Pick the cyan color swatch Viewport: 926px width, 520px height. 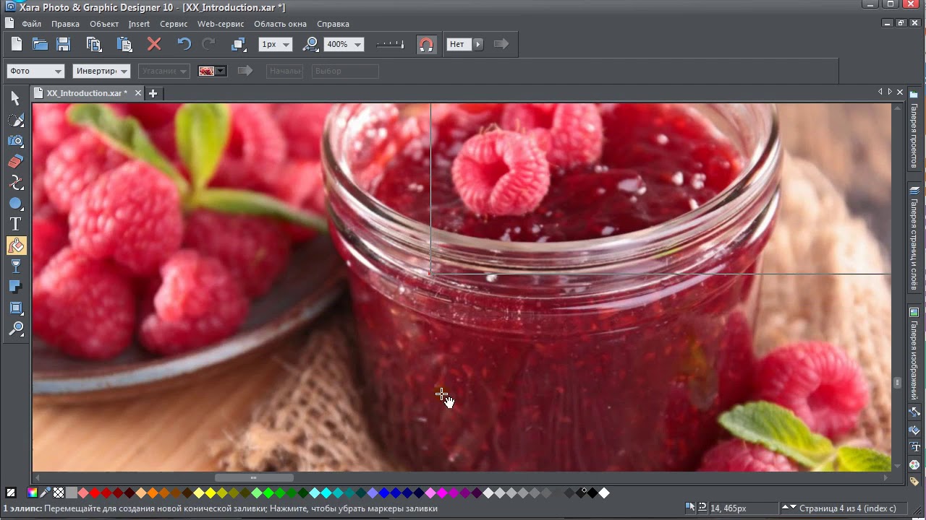click(326, 493)
